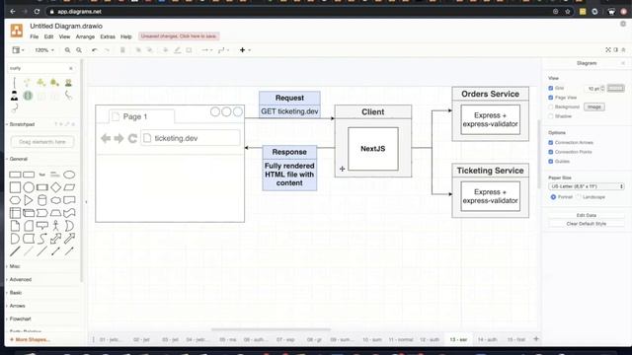The image size is (632, 355).
Task: Select the diamond shape in General palette
Action: coord(55,187)
